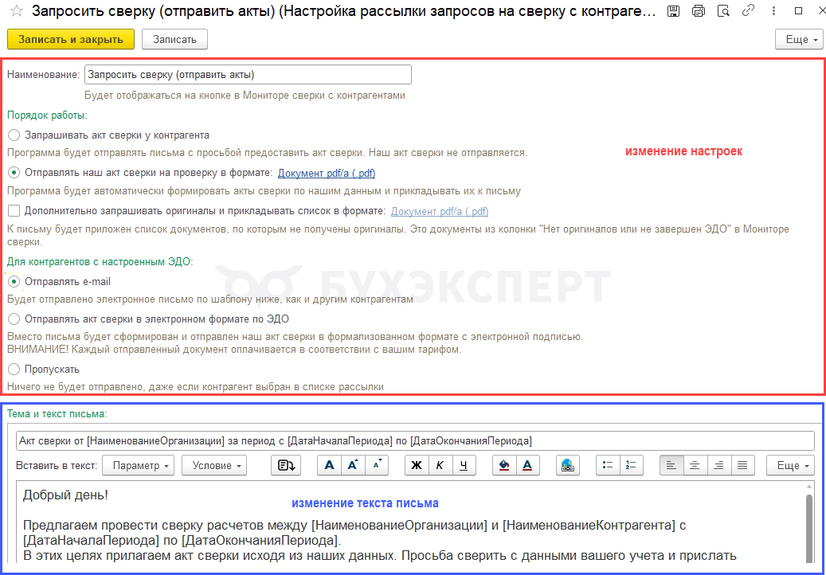Open the font selection A icon
Screen dimensions: 826x575
click(x=329, y=465)
